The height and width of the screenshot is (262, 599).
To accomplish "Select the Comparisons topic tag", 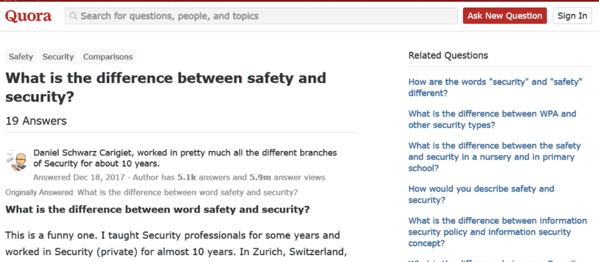I will (108, 57).
